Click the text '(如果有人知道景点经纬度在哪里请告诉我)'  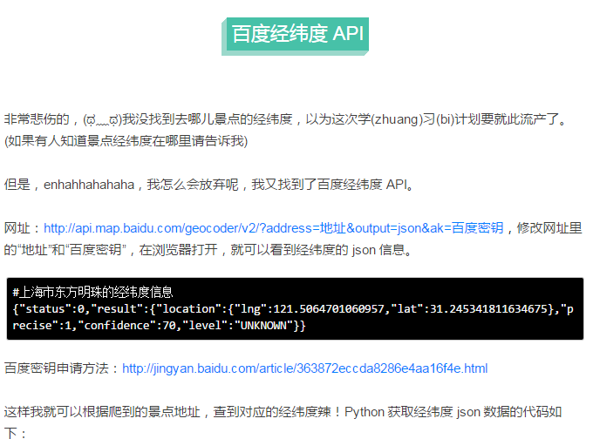pyautogui.click(x=126, y=141)
